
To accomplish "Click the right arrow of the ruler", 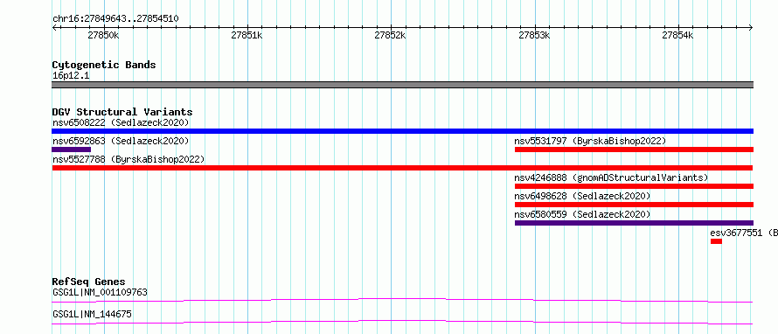I will (x=751, y=27).
